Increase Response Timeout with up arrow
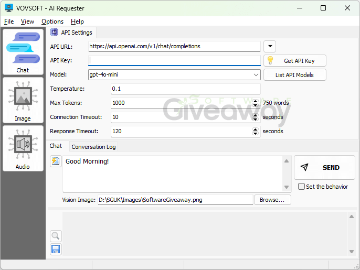 [x=255, y=129]
